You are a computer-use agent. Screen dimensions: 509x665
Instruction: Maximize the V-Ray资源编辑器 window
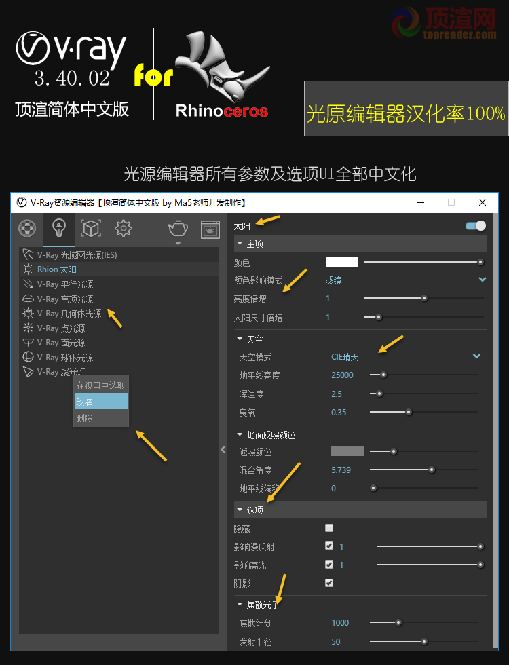[451, 202]
